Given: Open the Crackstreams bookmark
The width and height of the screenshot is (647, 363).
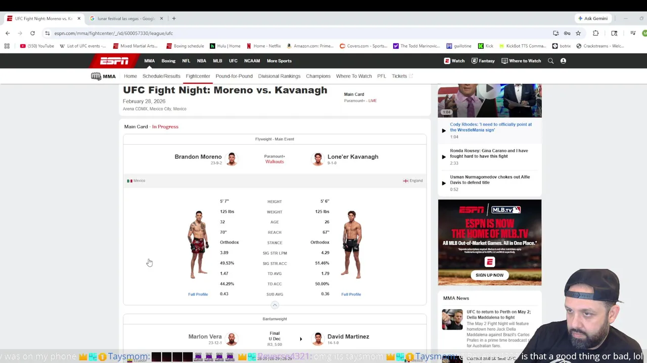Looking at the screenshot, I should [x=600, y=46].
